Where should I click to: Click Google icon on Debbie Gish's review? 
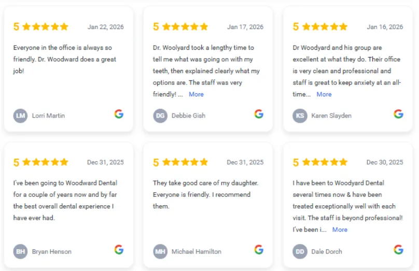(259, 114)
